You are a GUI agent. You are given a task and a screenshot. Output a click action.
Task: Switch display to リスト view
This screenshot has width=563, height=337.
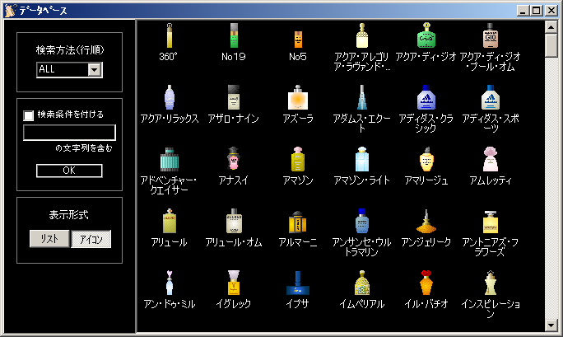coord(49,239)
